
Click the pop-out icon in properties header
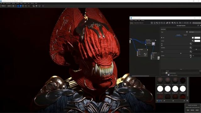pyautogui.click(x=198, y=26)
